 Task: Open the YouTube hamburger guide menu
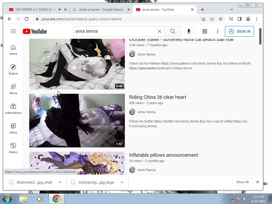13,31
